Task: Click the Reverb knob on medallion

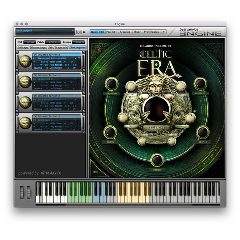Action: pos(190,118)
